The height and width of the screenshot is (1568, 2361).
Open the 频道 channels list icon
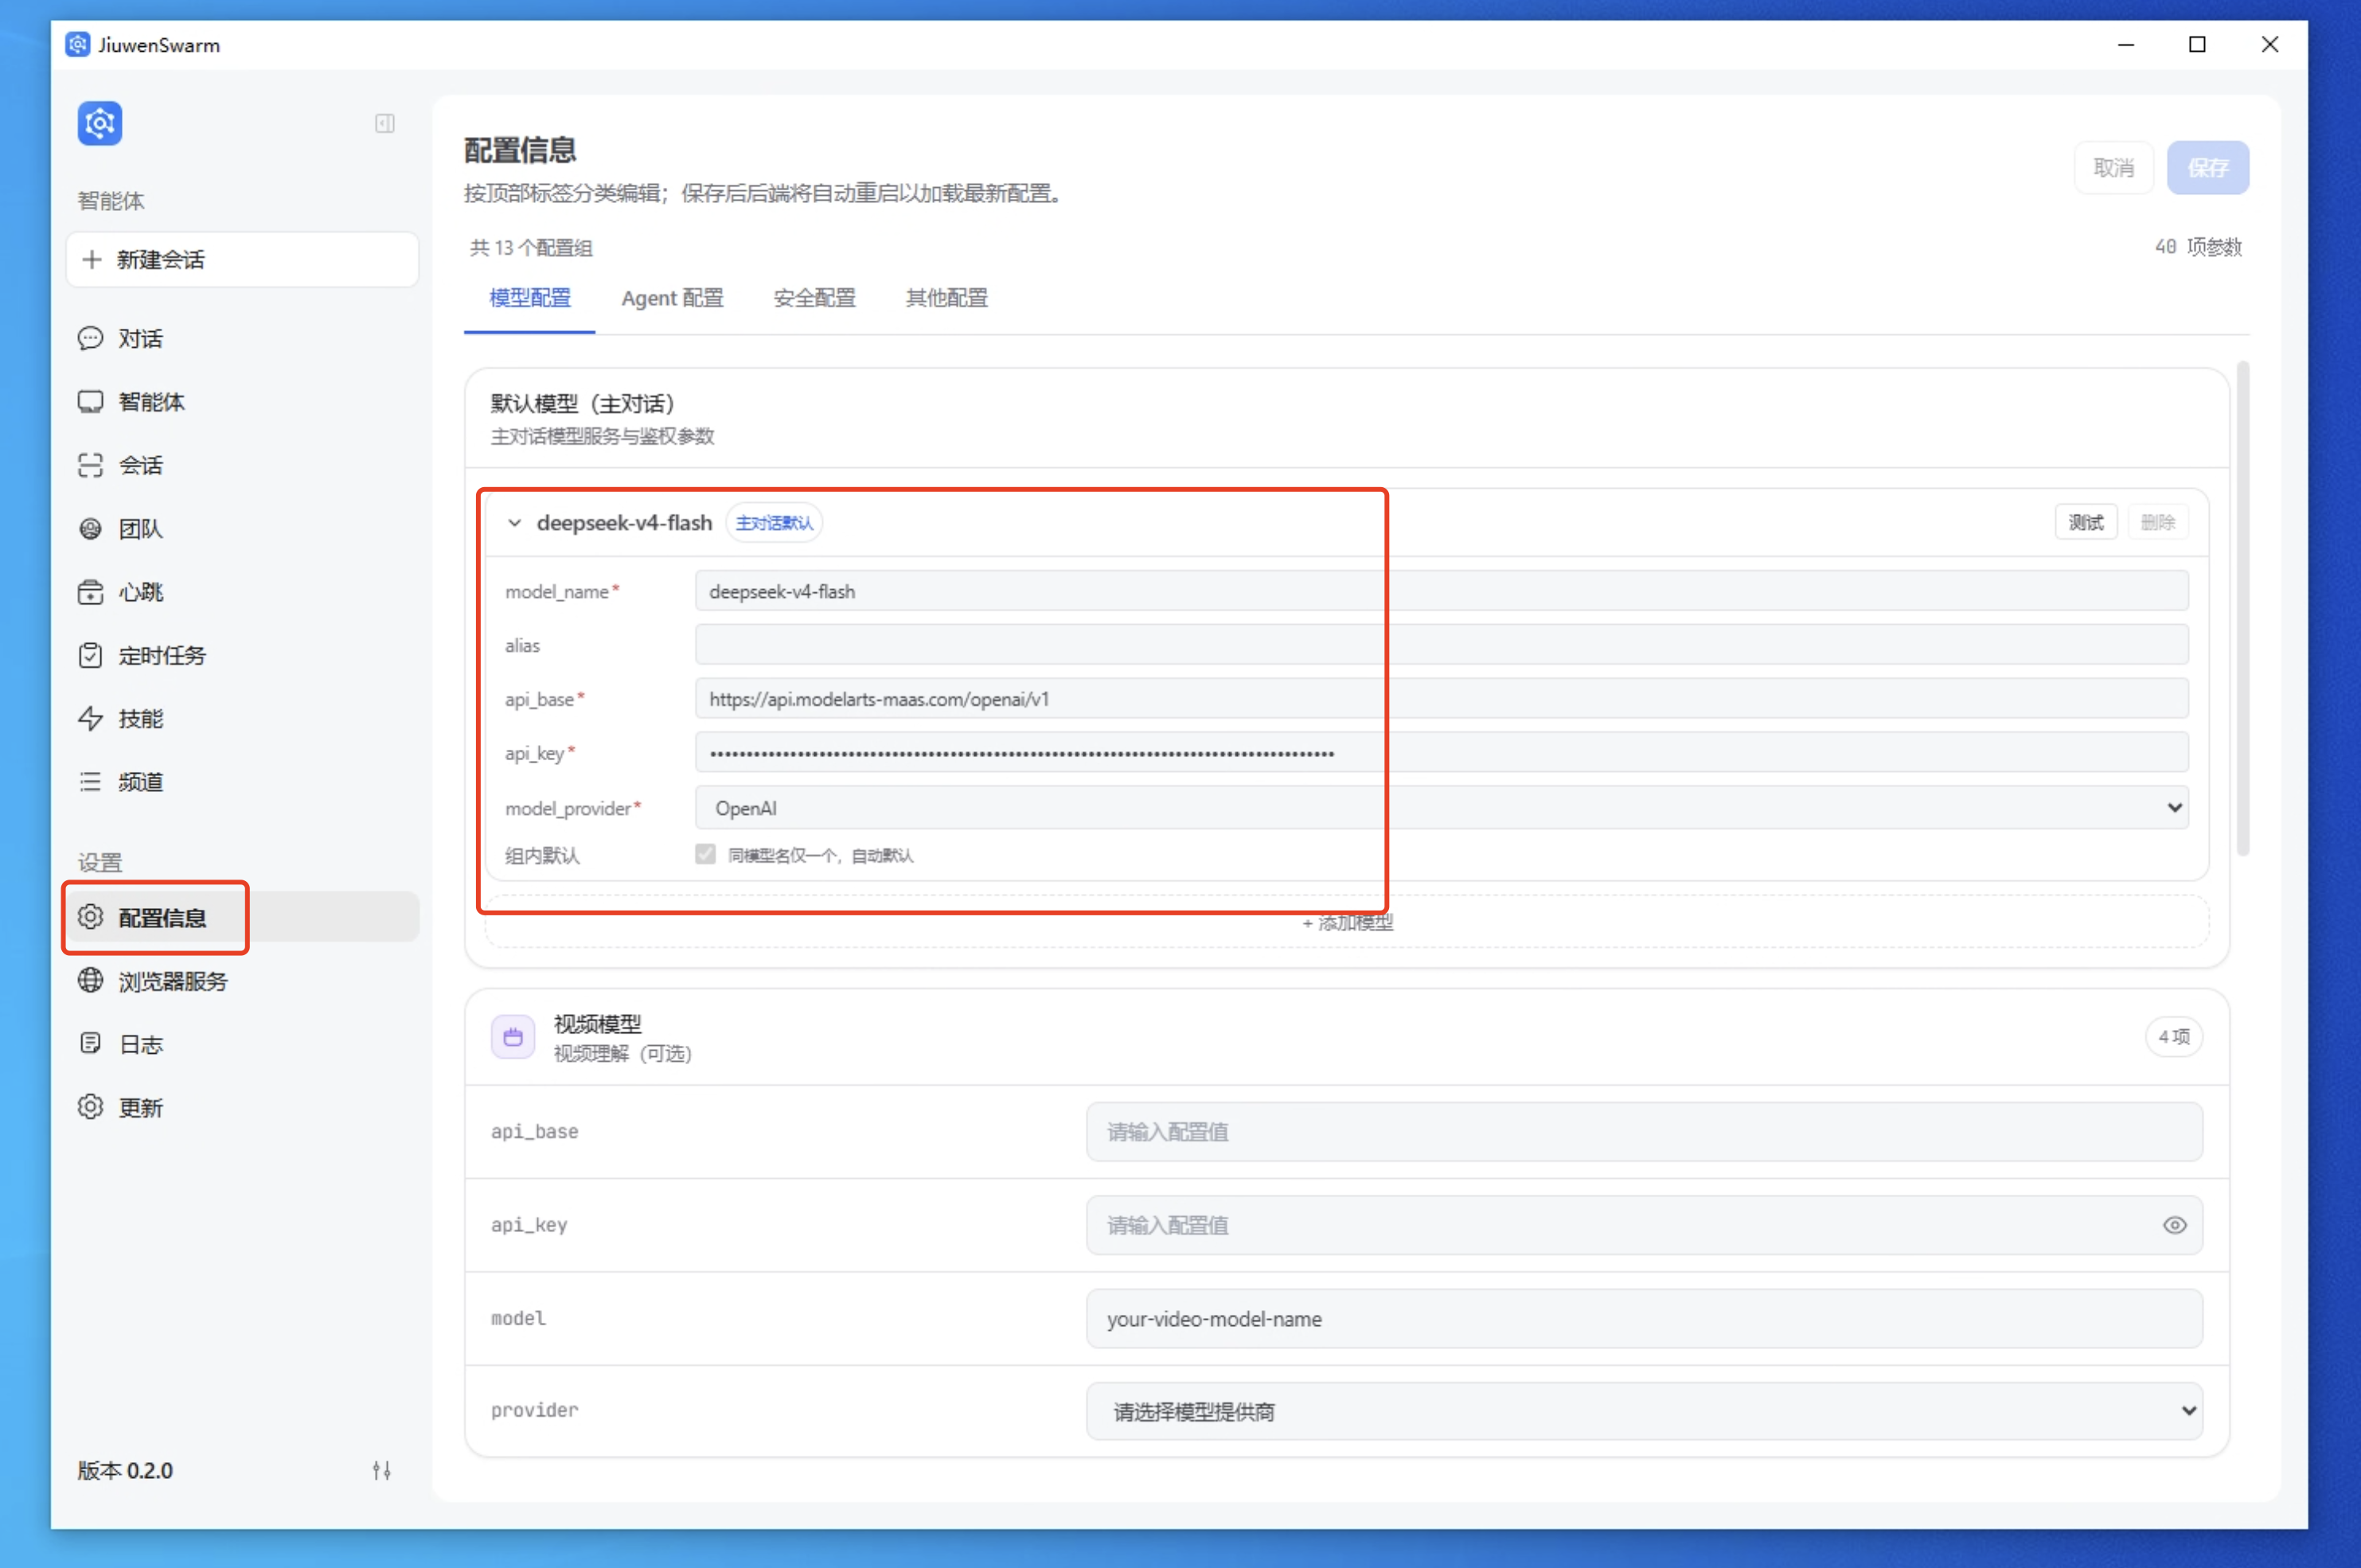coord(90,782)
